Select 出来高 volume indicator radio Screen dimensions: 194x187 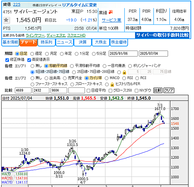click(46, 78)
